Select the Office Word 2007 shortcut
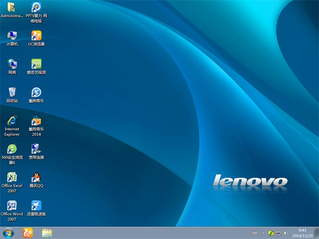This screenshot has height=239, width=319. [x=12, y=206]
